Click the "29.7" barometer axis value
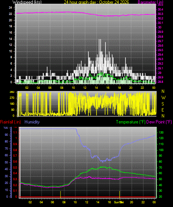173x207 pixels. (x=160, y=41)
